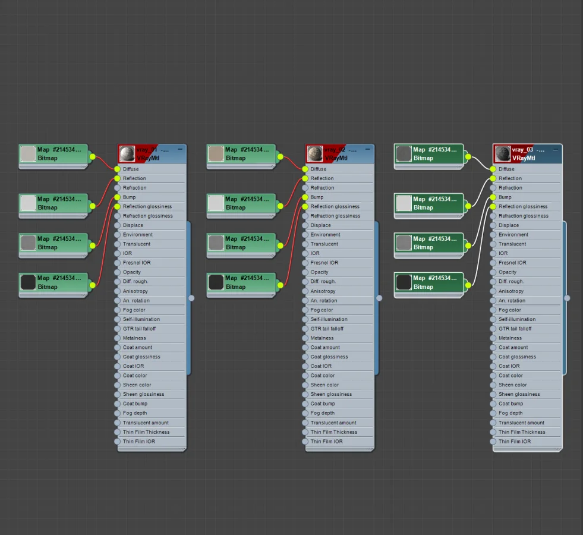Click the vray_02 Diffuse input socket
This screenshot has width=583, height=535.
pyautogui.click(x=305, y=169)
